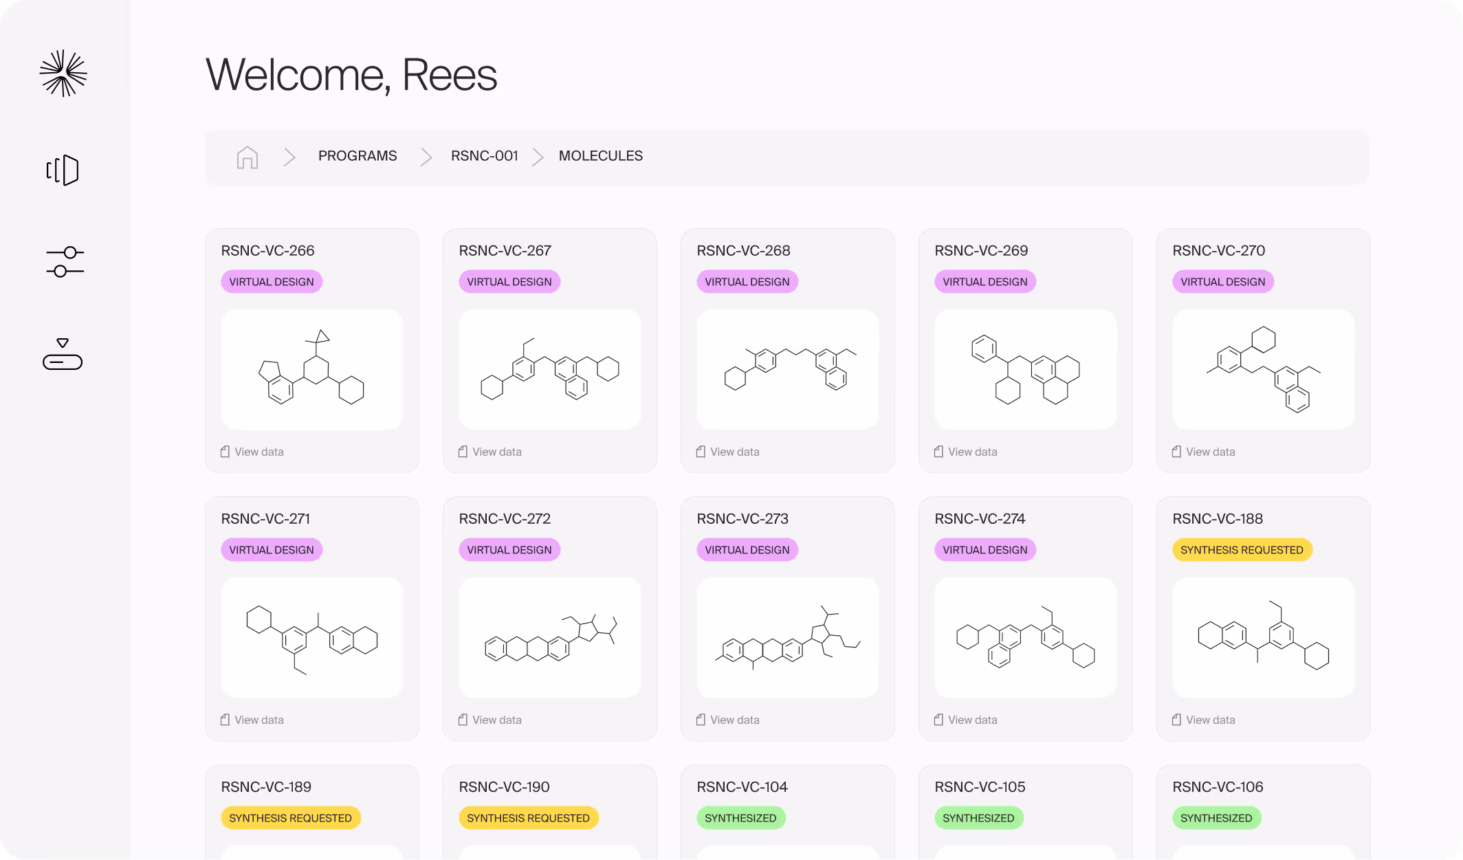Click the clipboard icon beside RSNC-VC-266 View data

coord(224,451)
